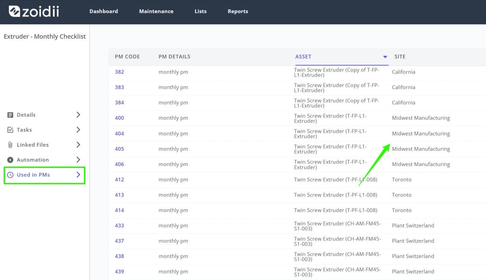Open PM code 412 link
Viewport: 486px width, 280px height.
(119, 180)
